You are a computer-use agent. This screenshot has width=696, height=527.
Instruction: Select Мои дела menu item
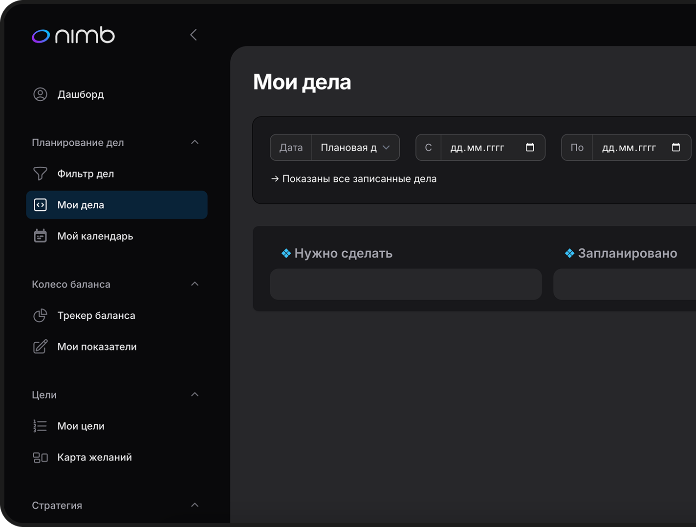(x=117, y=205)
